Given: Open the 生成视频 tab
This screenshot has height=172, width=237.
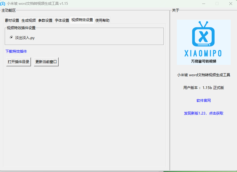Looking at the screenshot, I should pyautogui.click(x=29, y=21).
